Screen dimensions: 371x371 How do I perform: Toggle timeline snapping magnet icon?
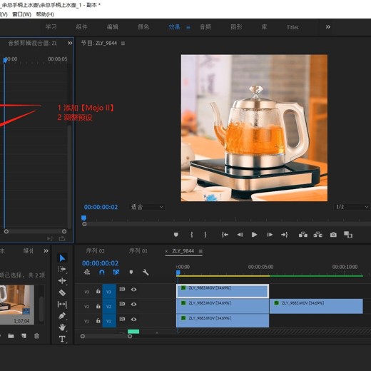point(102,272)
